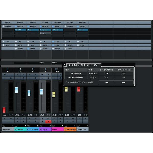Toggle the stereo link icon on Stereo Out
This screenshot has height=153, width=153.
click(x=78, y=126)
